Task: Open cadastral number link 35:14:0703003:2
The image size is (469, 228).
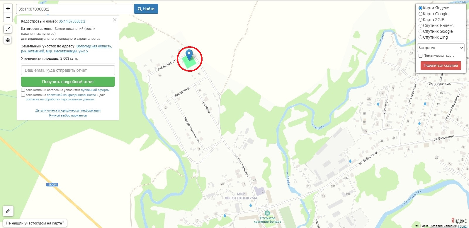Action: click(72, 21)
